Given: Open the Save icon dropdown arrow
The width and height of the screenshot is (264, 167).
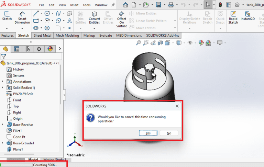Looking at the screenshot, I should tap(165, 5).
